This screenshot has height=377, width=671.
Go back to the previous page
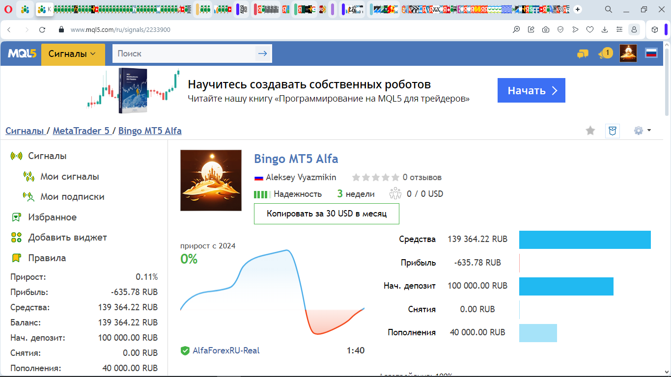pyautogui.click(x=9, y=29)
